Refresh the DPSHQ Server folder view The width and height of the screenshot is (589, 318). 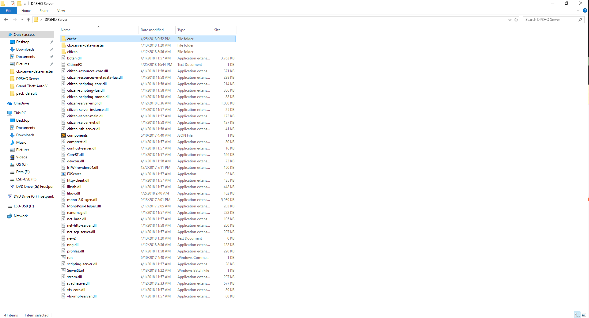click(516, 20)
